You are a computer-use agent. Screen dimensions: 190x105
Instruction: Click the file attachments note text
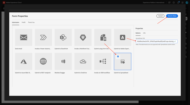(156, 44)
